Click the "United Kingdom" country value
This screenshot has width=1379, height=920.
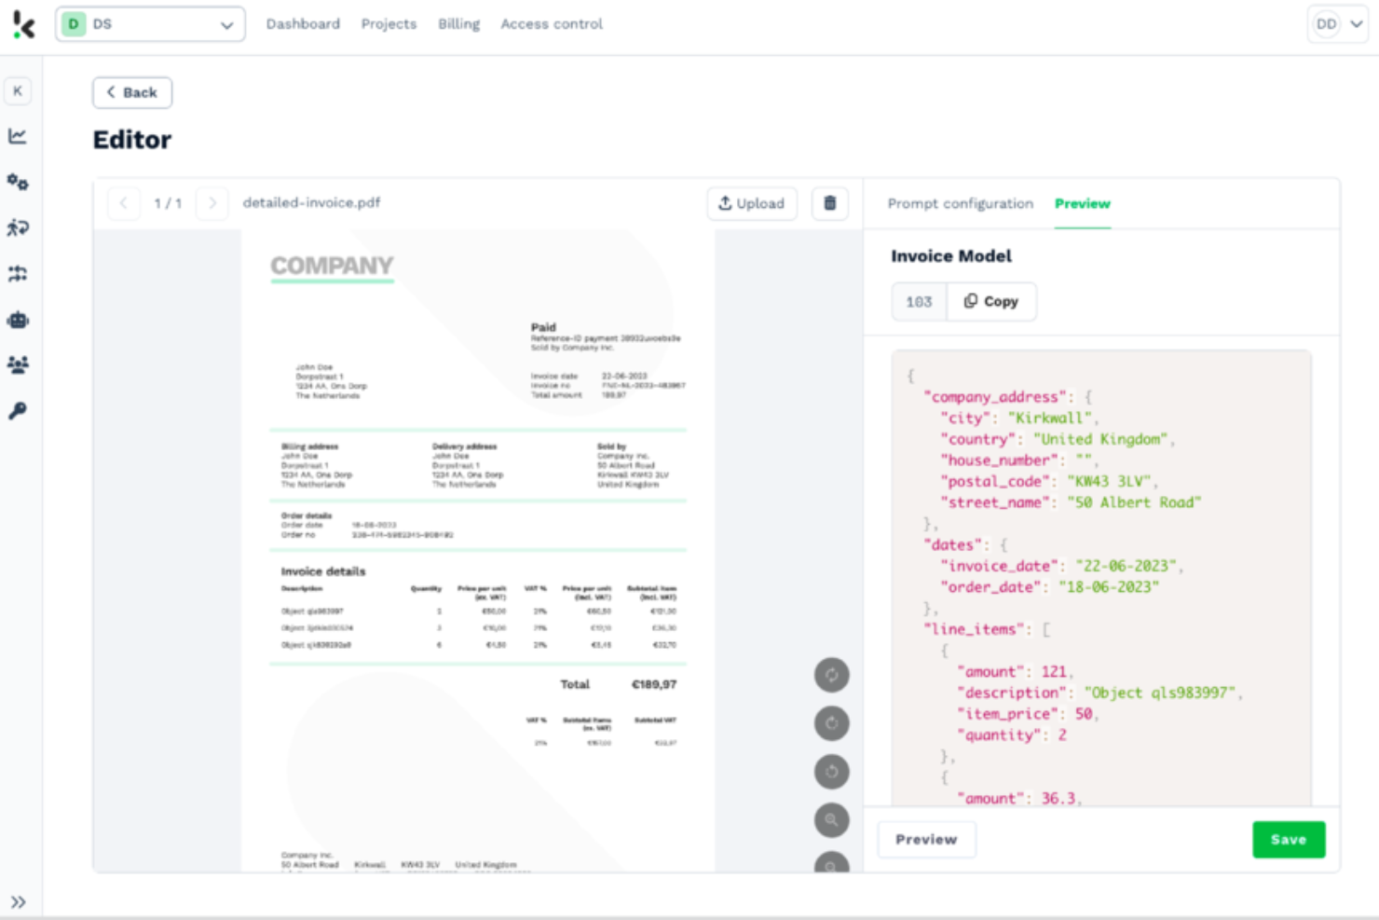pyautogui.click(x=1099, y=439)
